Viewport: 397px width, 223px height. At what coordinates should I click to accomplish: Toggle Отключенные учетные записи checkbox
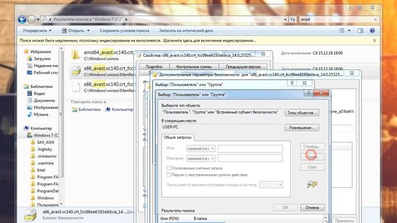coord(169,168)
